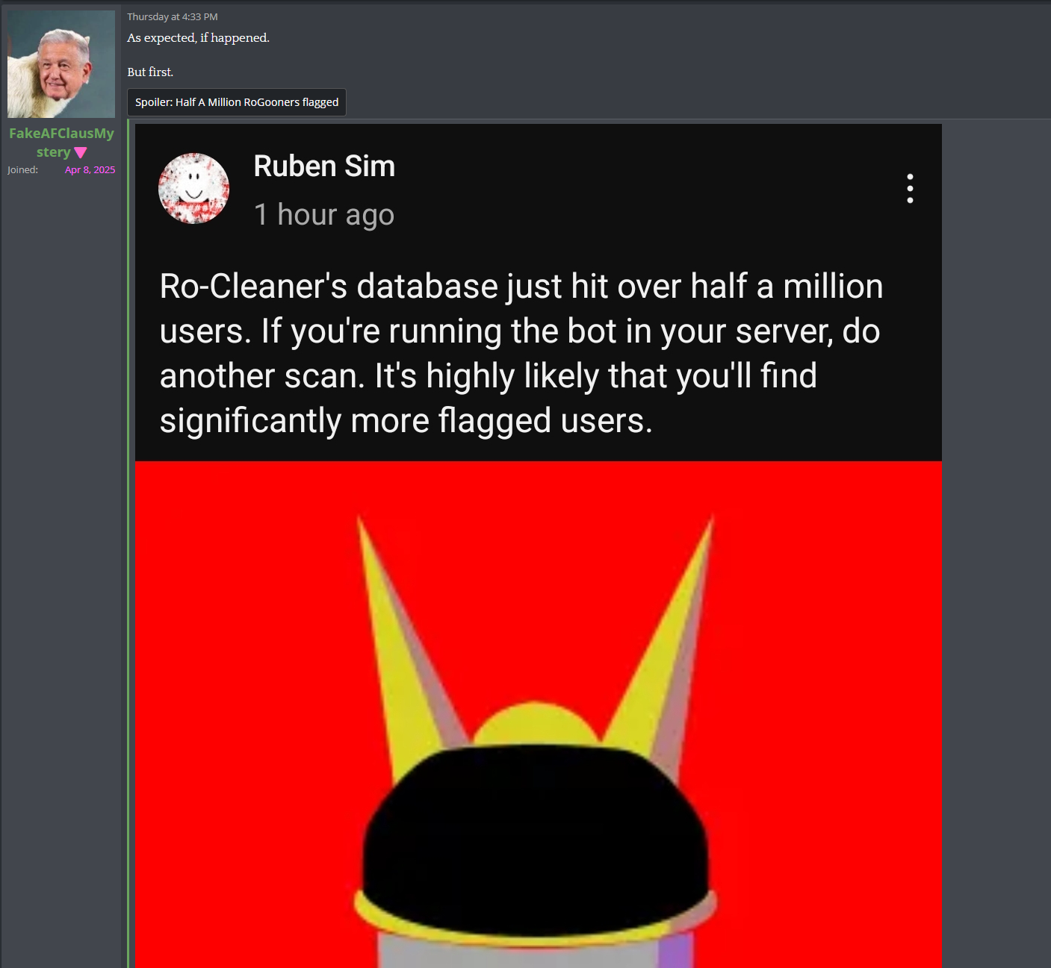Collapse the Half A Million RoGooners spoiler
This screenshot has height=968, width=1051.
click(237, 102)
